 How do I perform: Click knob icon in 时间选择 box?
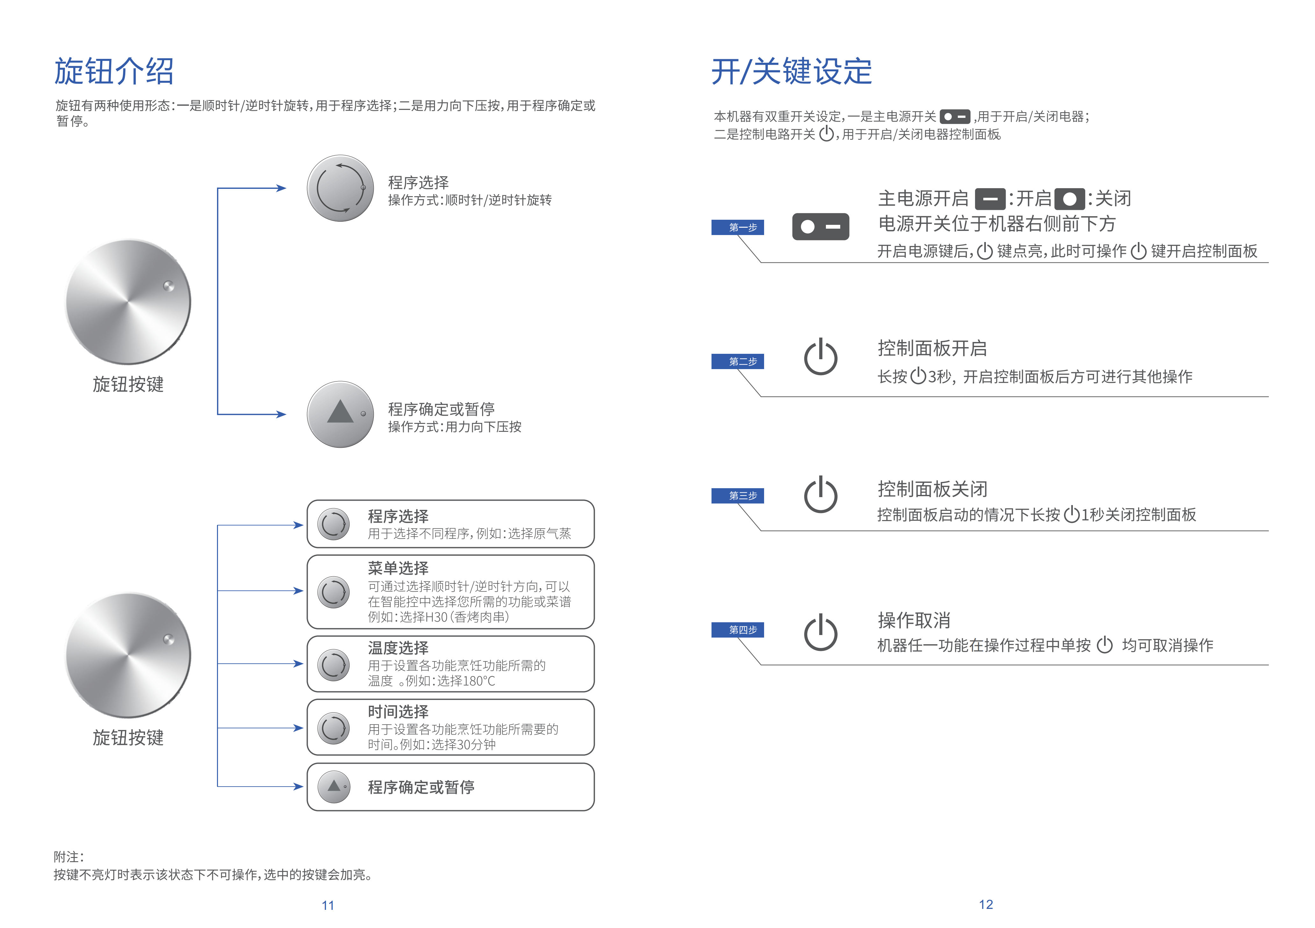point(333,728)
